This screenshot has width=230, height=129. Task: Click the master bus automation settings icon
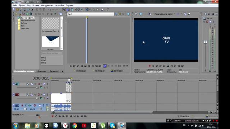click(x=207, y=22)
